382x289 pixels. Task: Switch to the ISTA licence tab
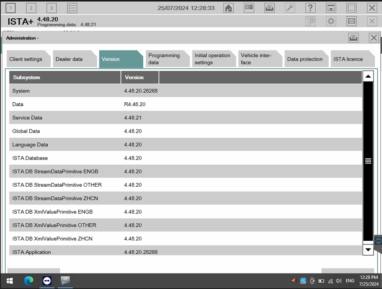[348, 59]
